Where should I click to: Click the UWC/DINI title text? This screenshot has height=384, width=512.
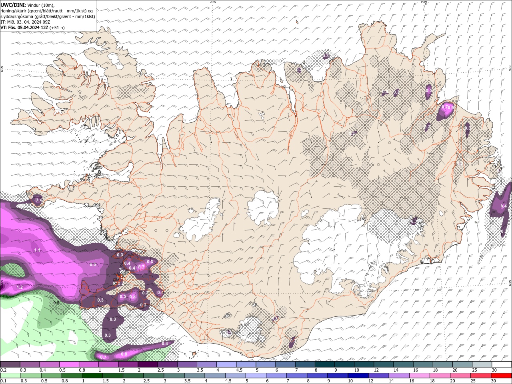12,5
